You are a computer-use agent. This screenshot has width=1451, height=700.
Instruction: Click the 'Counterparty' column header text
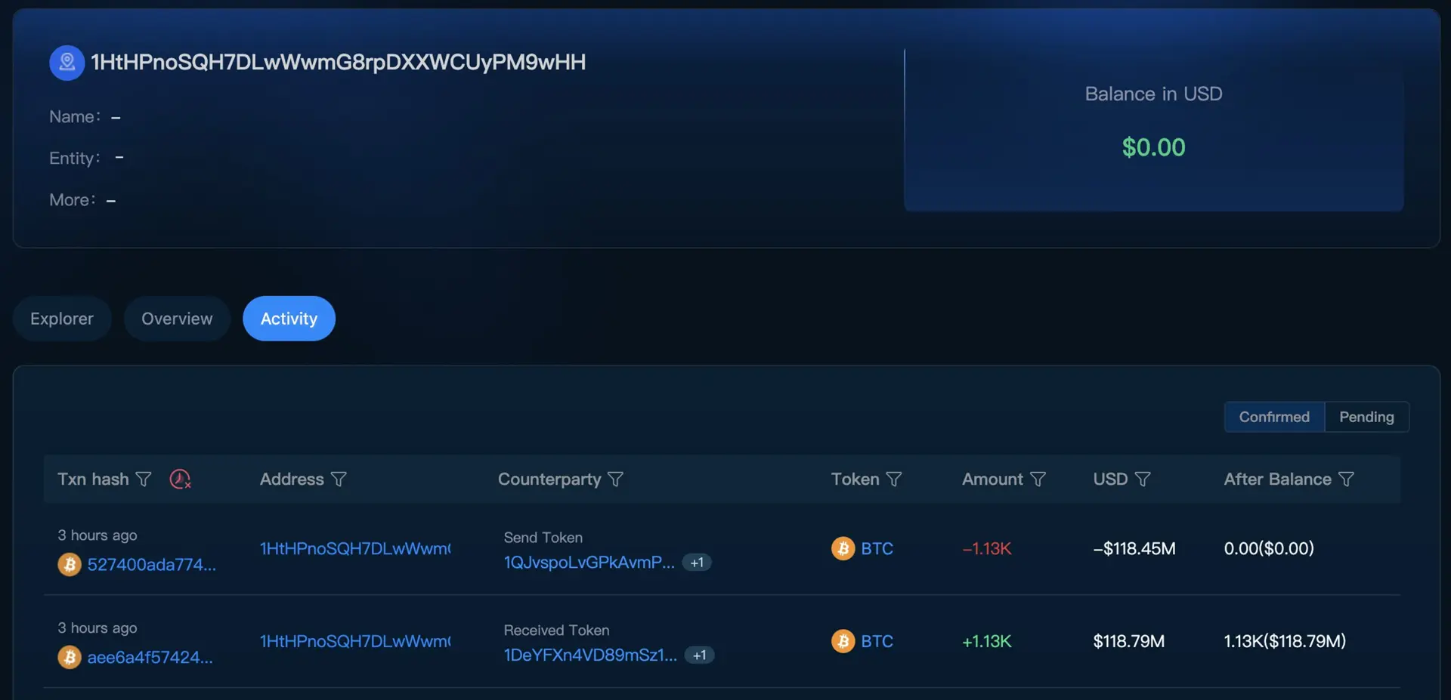pyautogui.click(x=549, y=480)
